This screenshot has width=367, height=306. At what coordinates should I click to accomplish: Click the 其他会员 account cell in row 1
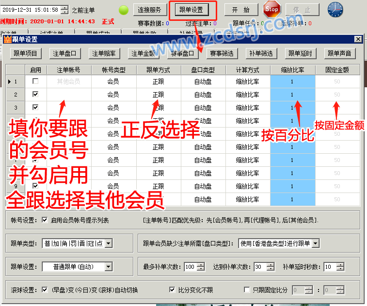click(68, 81)
